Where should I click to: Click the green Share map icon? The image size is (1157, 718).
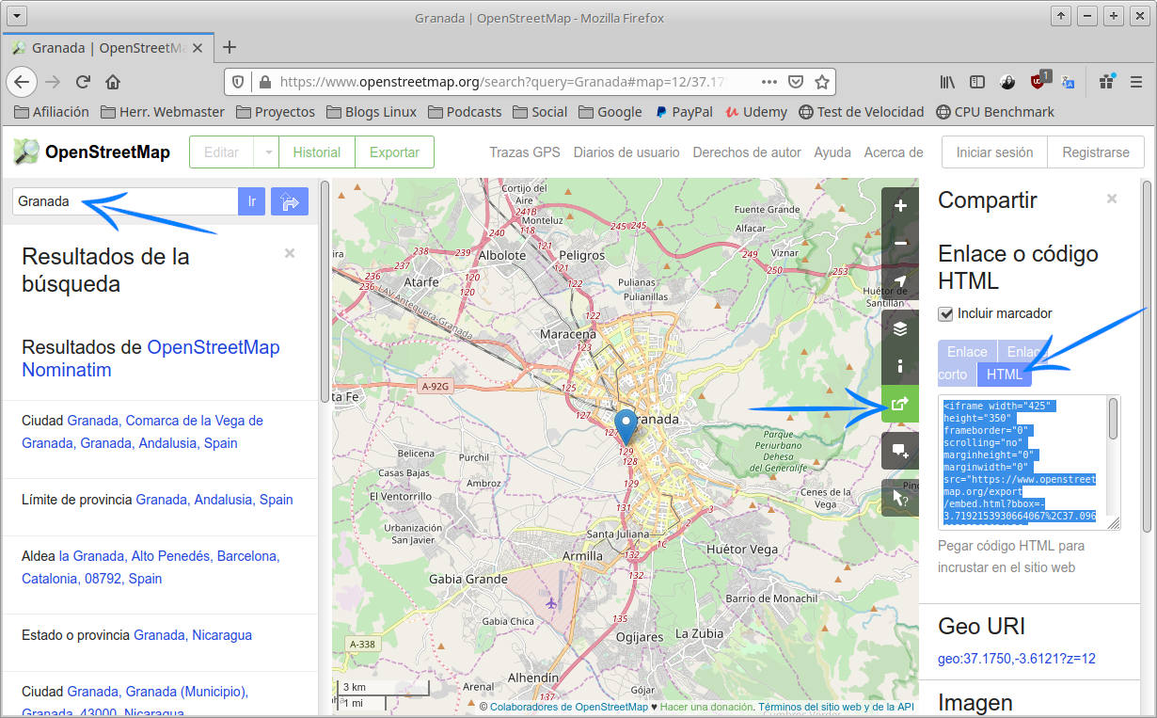pyautogui.click(x=900, y=404)
